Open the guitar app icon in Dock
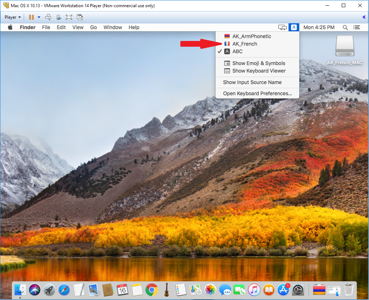The width and height of the screenshot is (369, 300). [x=167, y=290]
